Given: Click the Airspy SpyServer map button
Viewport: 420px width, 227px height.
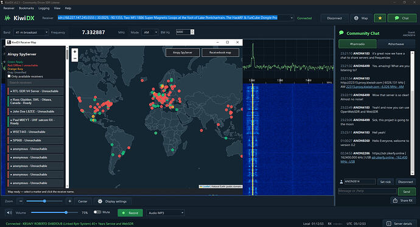Looking at the screenshot, I should tap(183, 52).
